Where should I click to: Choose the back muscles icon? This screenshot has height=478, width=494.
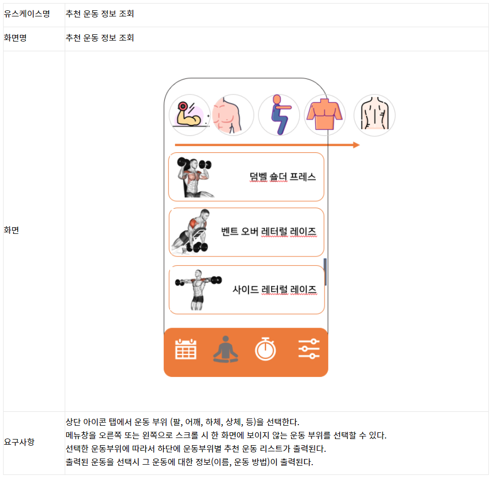[374, 115]
